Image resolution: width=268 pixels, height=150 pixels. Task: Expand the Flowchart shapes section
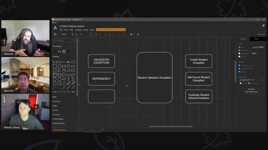coord(56,115)
